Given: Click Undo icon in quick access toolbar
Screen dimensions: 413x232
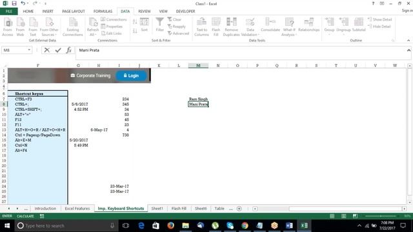Looking at the screenshot, I should tap(23, 3).
